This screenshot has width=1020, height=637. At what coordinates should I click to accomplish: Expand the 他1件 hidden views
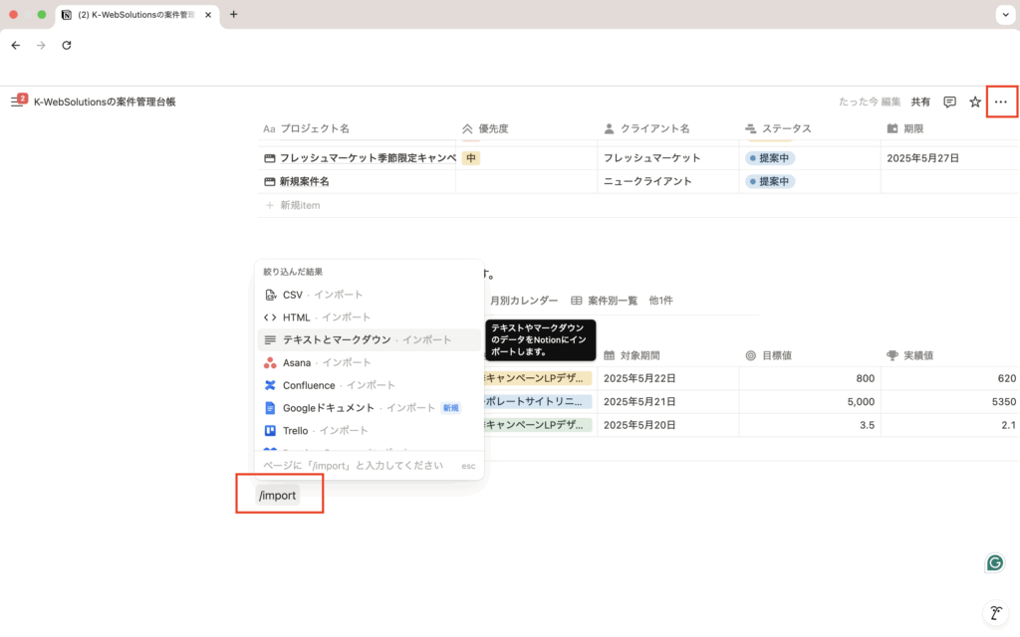[660, 301]
